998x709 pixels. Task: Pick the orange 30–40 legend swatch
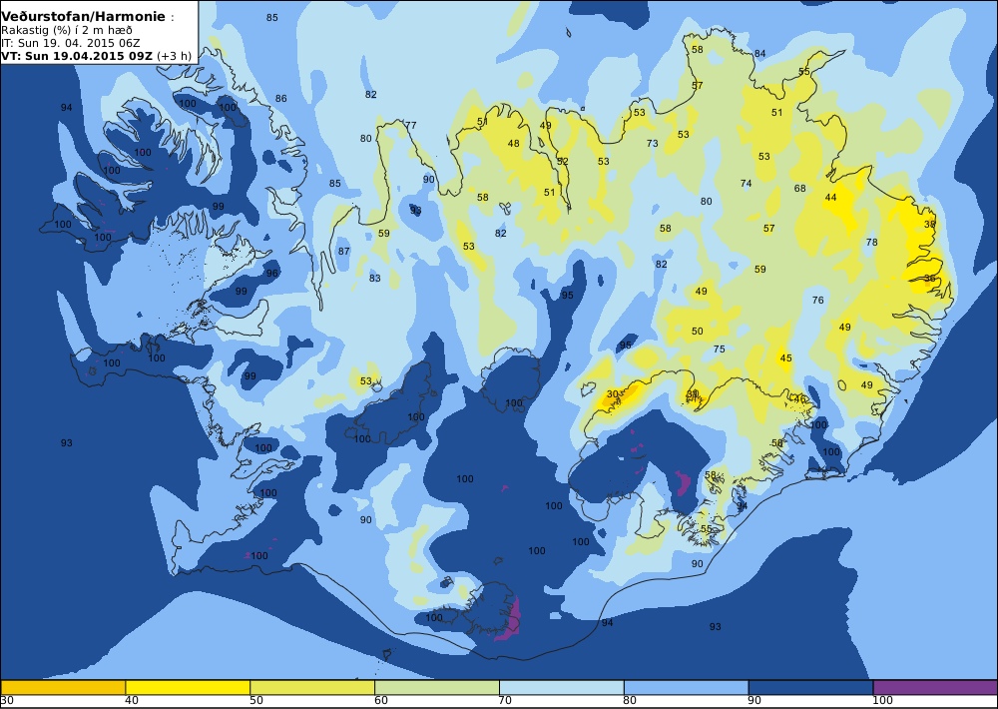63,687
